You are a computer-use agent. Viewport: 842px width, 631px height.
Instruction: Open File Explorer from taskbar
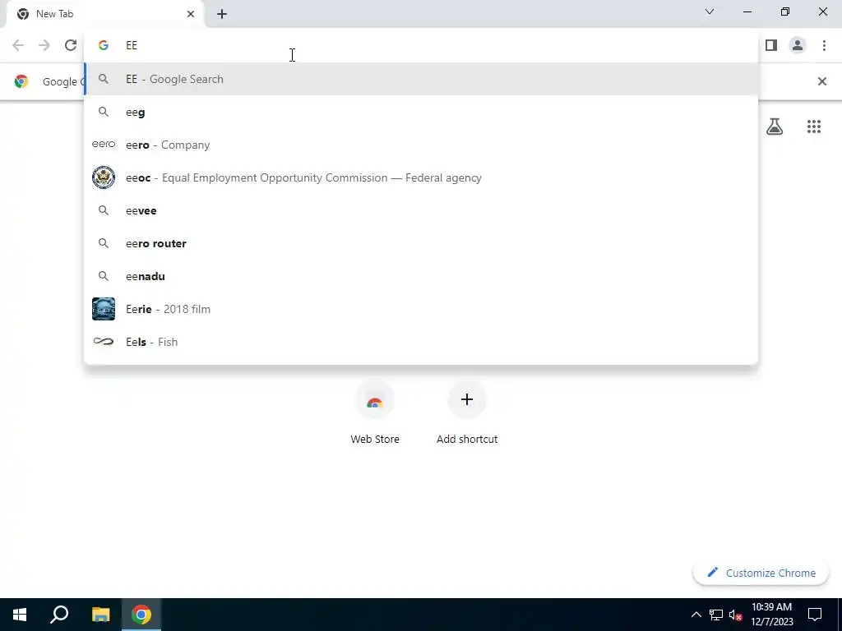100,615
